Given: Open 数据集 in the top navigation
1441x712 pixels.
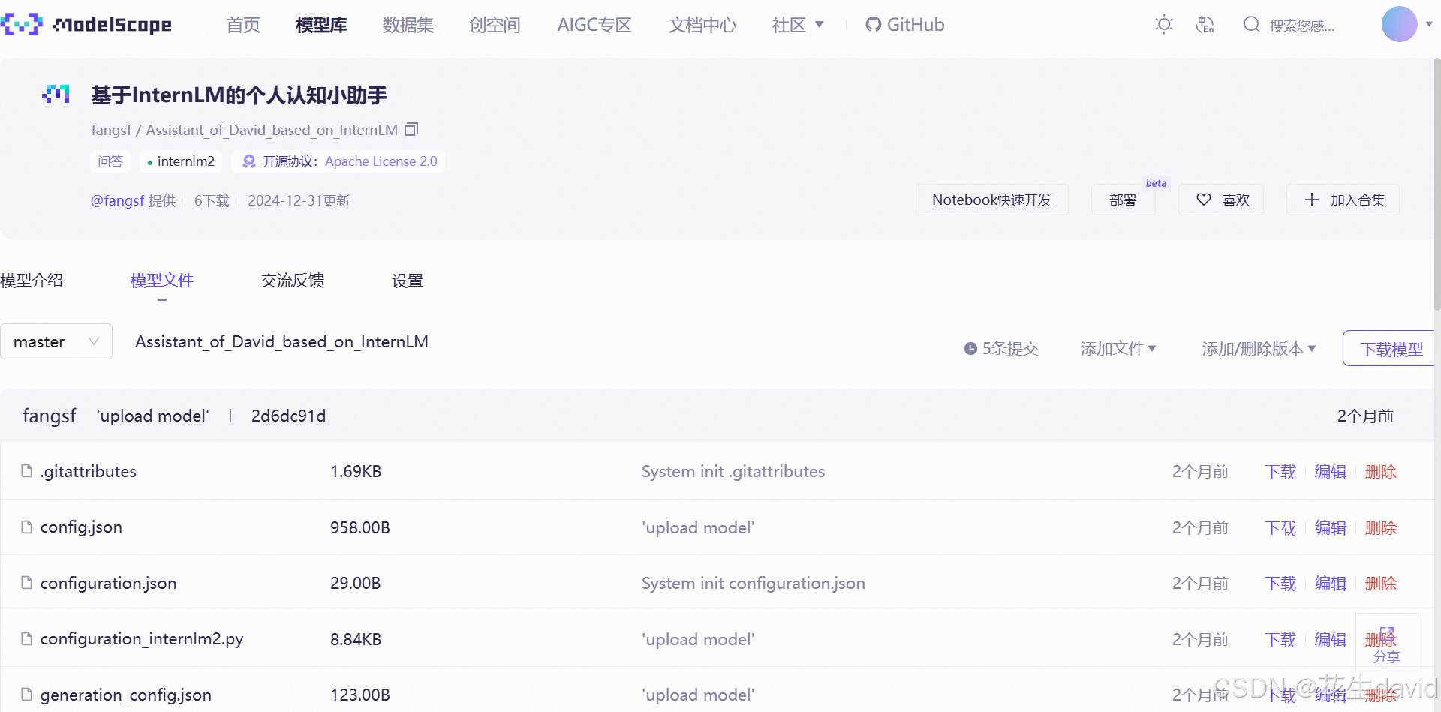Looking at the screenshot, I should 408,25.
